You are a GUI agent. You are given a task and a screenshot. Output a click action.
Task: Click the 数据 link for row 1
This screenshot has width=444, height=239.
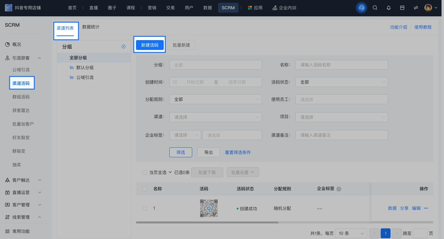[x=392, y=208]
